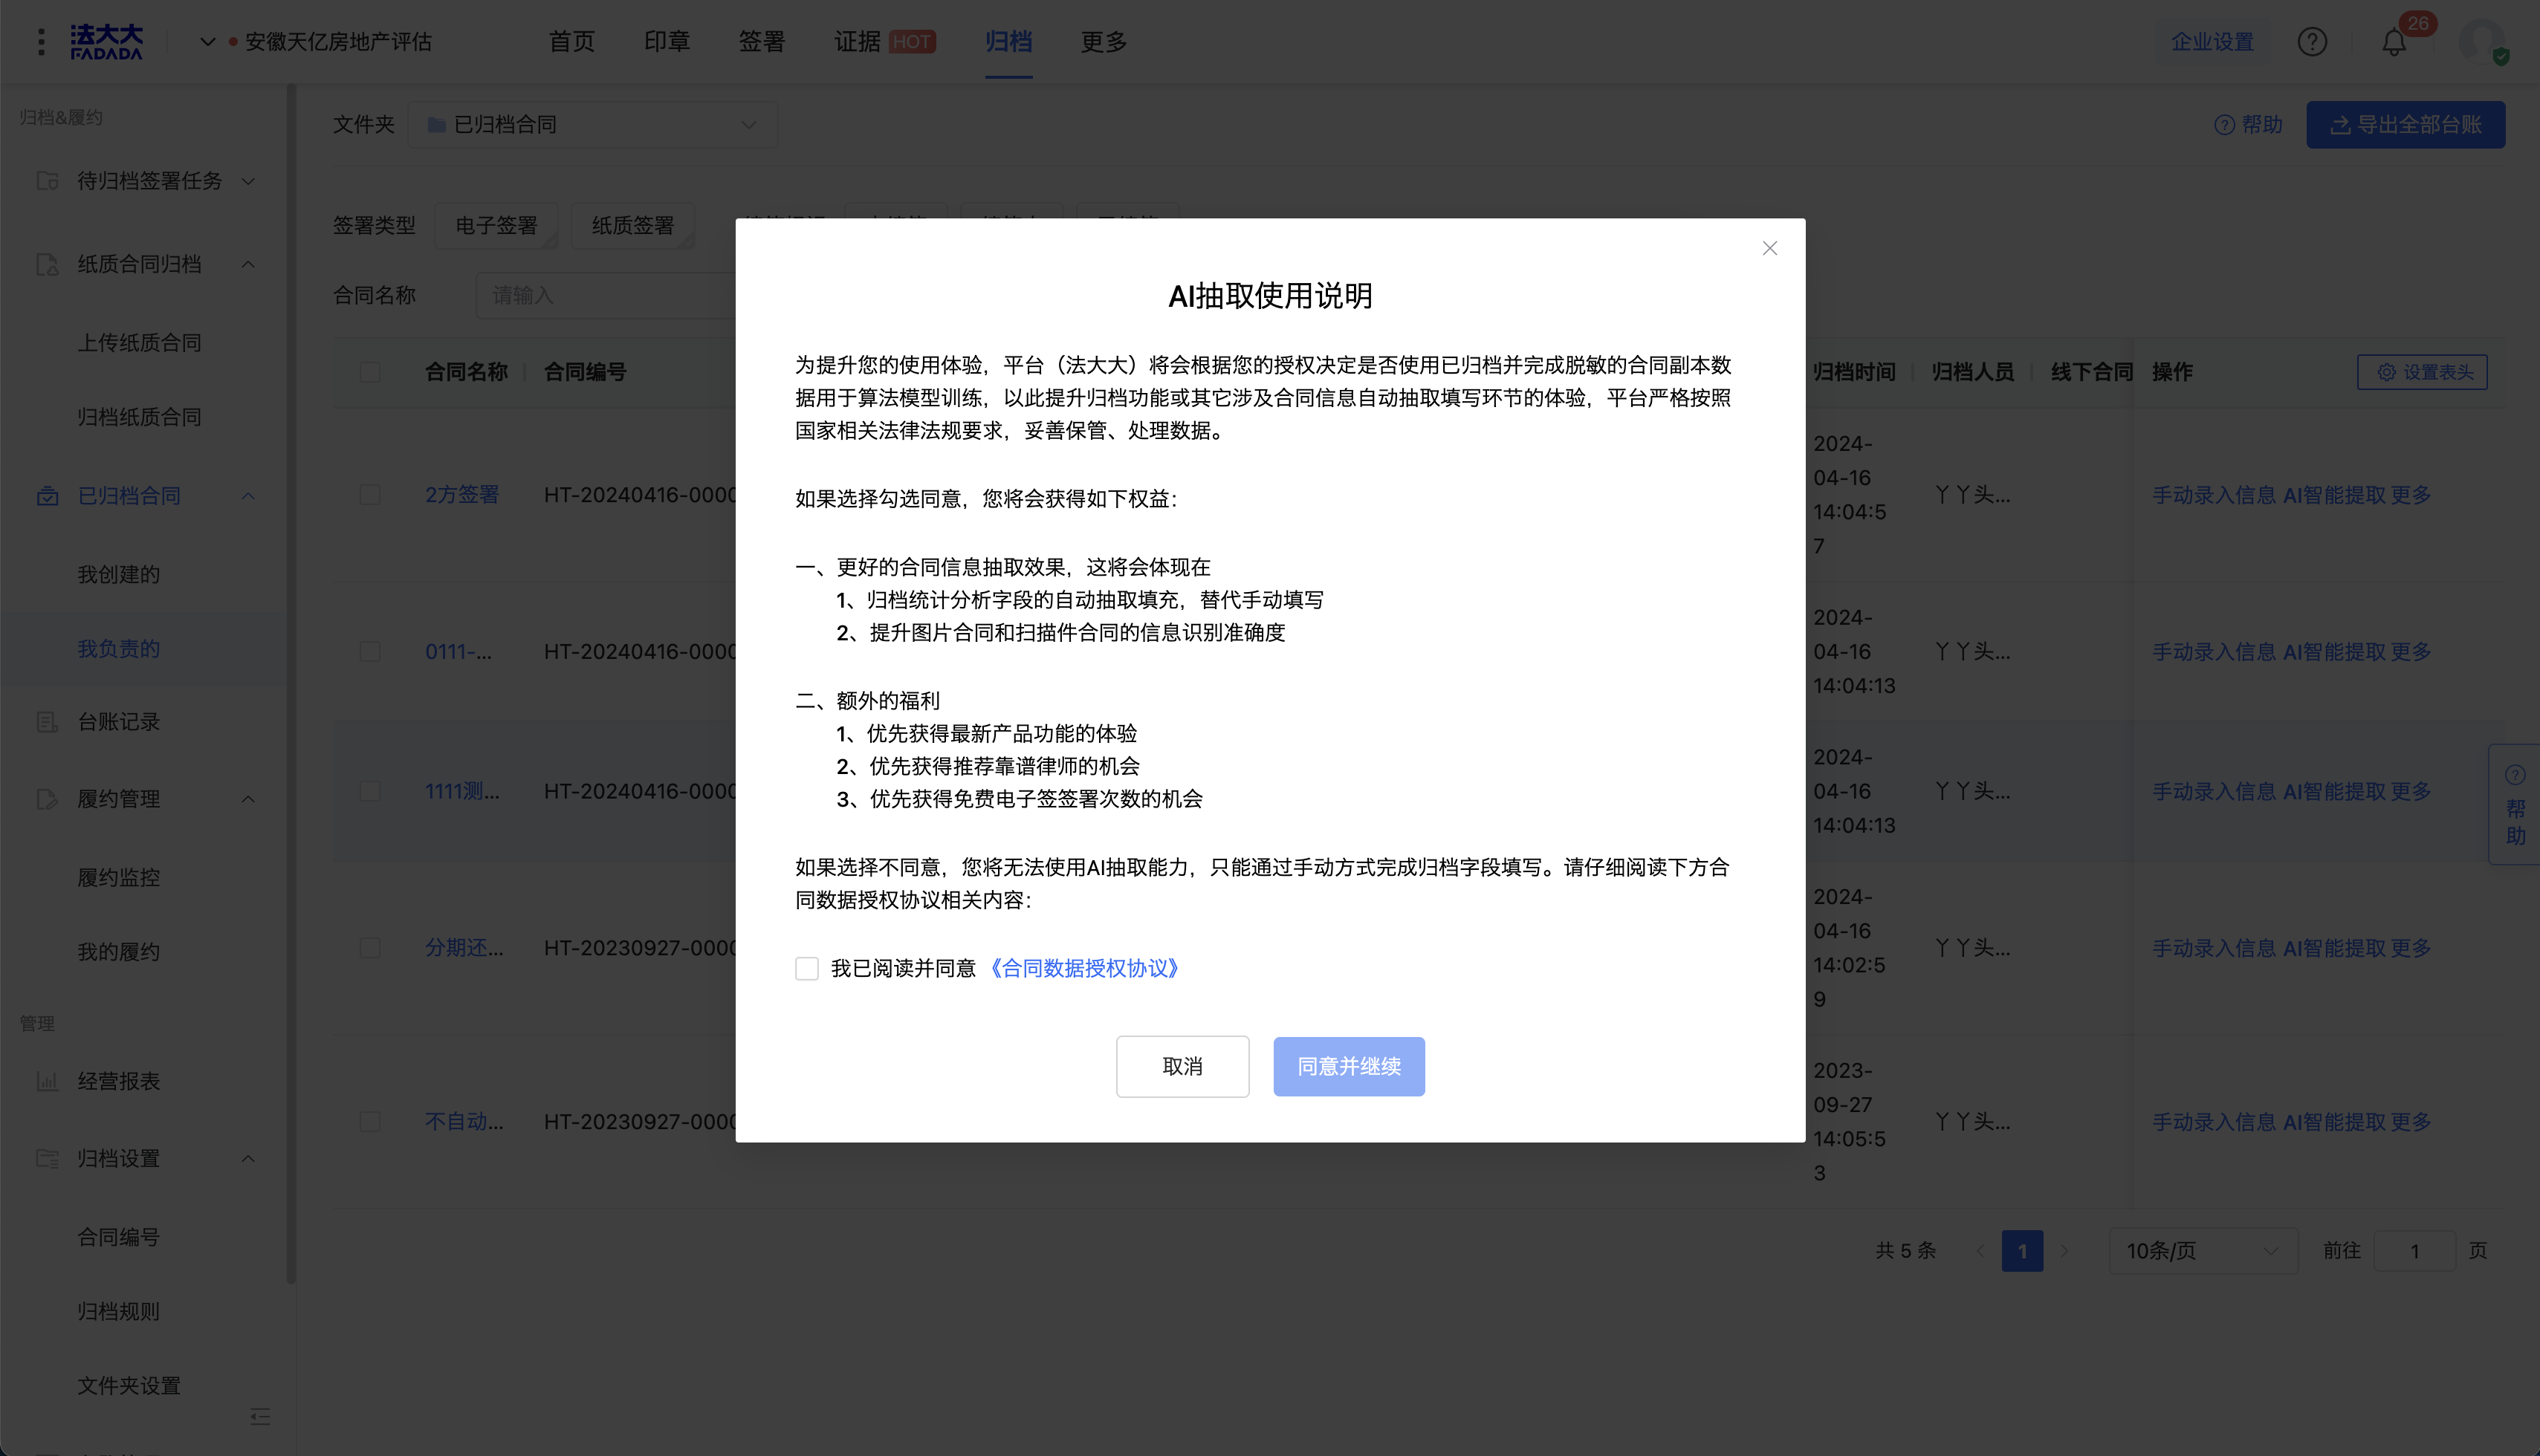
Task: Collapse sidebar using bottom toggle icon
Action: point(260,1416)
